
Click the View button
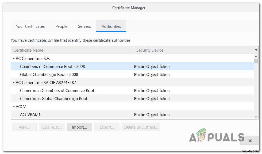point(24,127)
